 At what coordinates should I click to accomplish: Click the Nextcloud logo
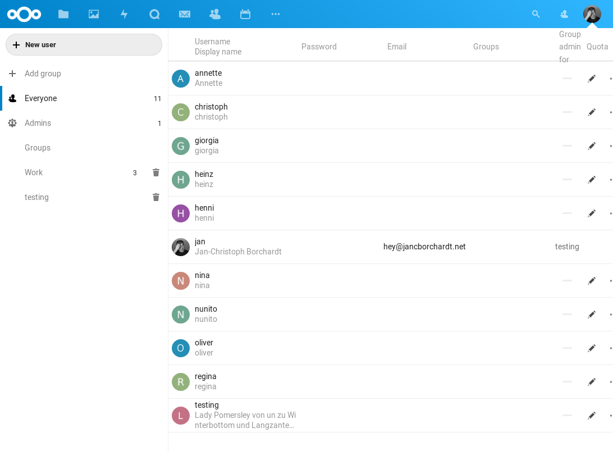pos(24,15)
